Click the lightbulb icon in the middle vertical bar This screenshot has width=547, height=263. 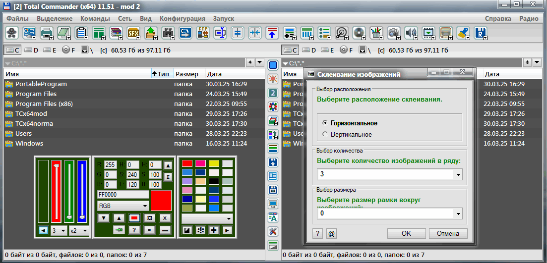(273, 79)
